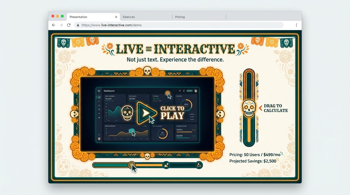Open the browser three-dot menu

tap(296, 25)
